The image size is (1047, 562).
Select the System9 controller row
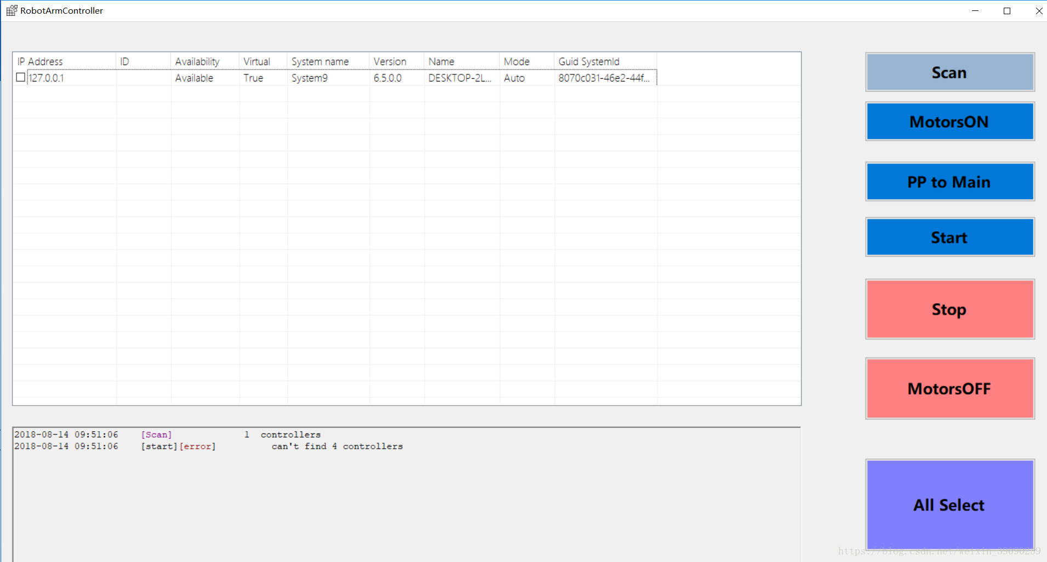pos(310,78)
